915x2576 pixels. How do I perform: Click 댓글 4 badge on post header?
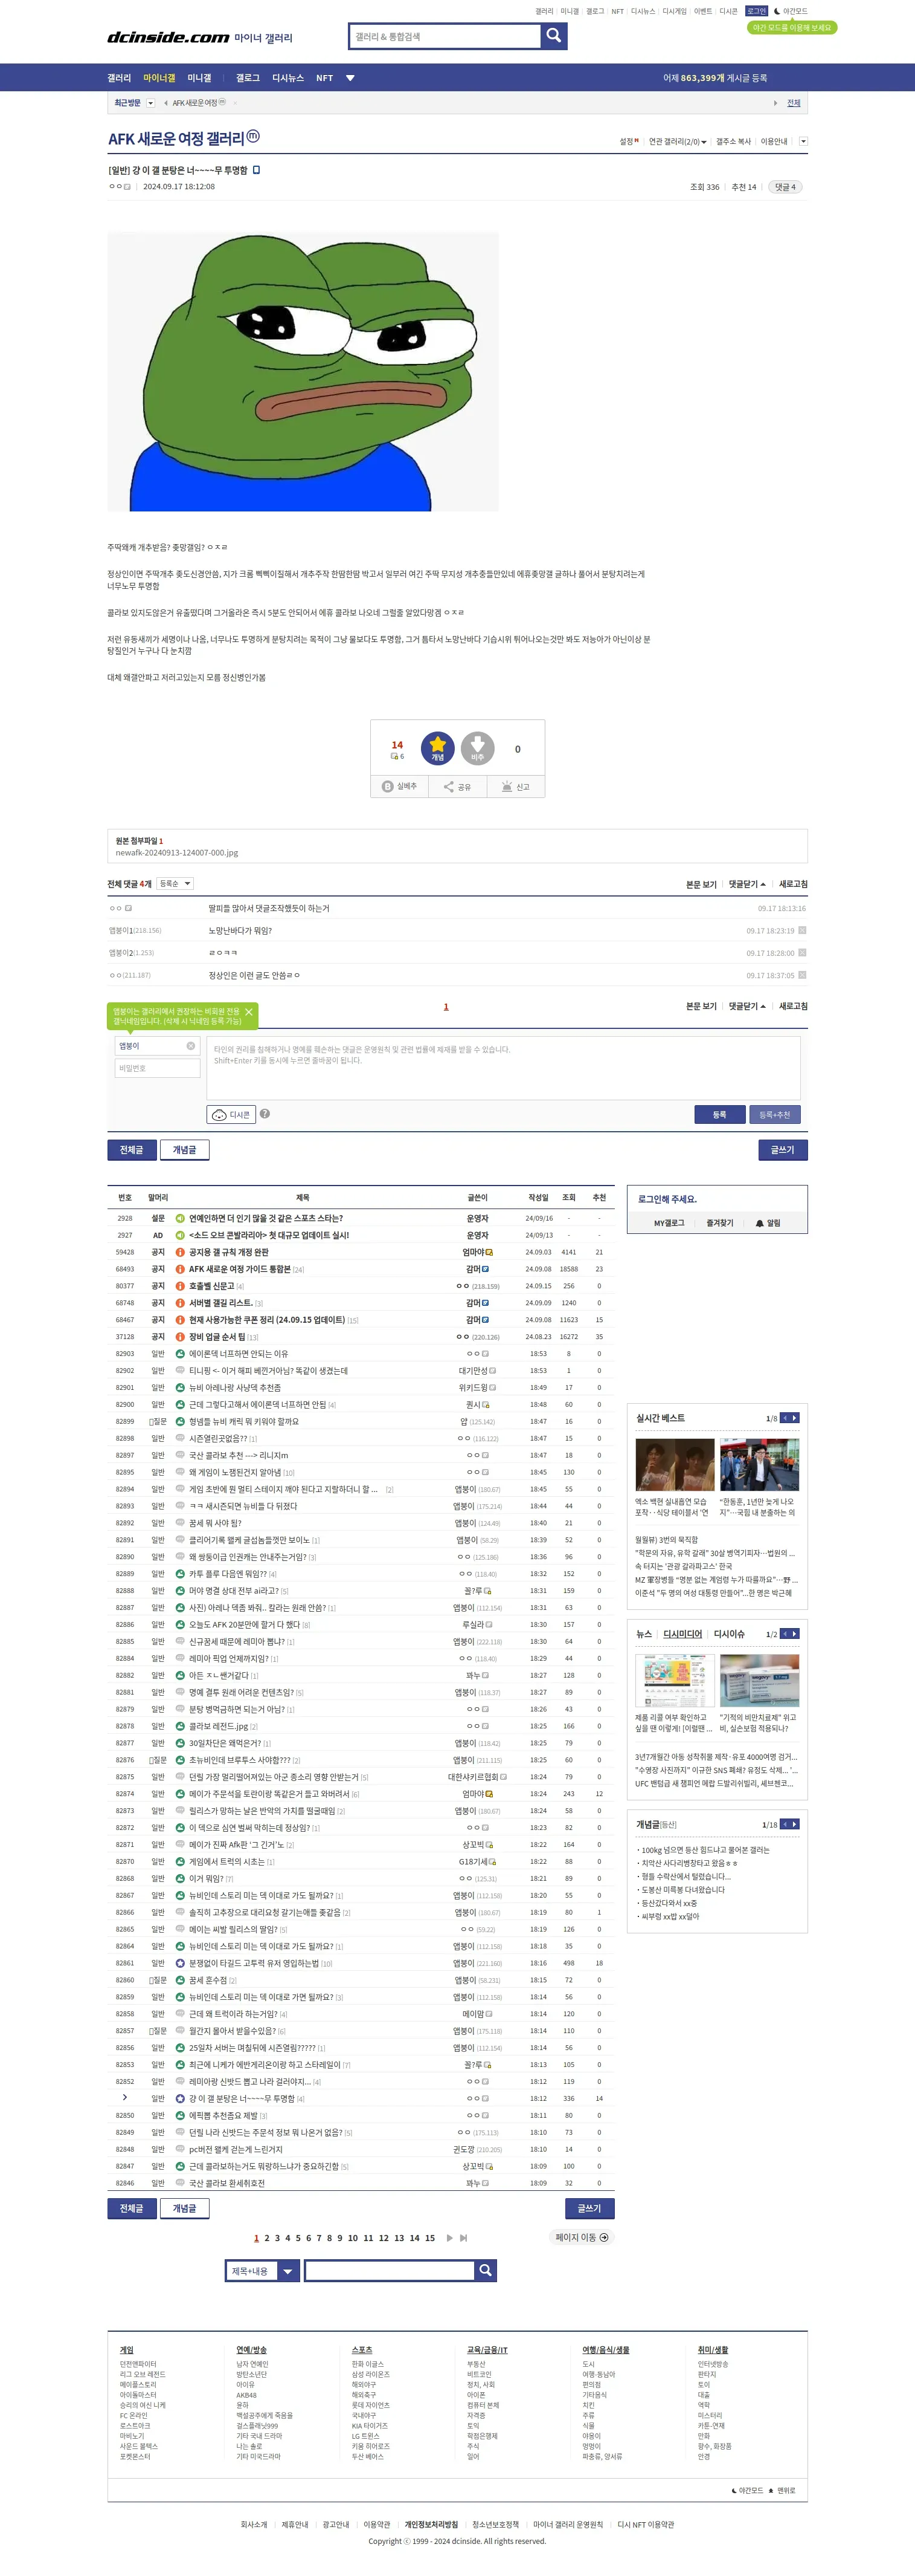pyautogui.click(x=785, y=187)
